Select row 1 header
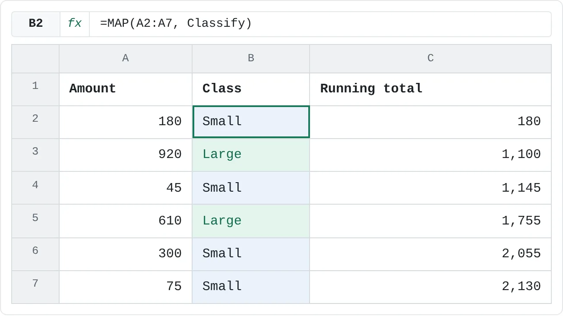 pyautogui.click(x=35, y=89)
